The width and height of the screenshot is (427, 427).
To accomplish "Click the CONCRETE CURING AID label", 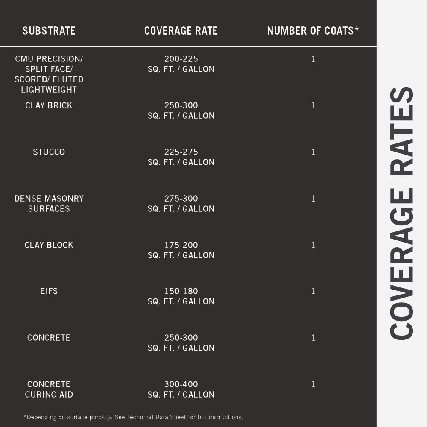I will coord(49,389).
